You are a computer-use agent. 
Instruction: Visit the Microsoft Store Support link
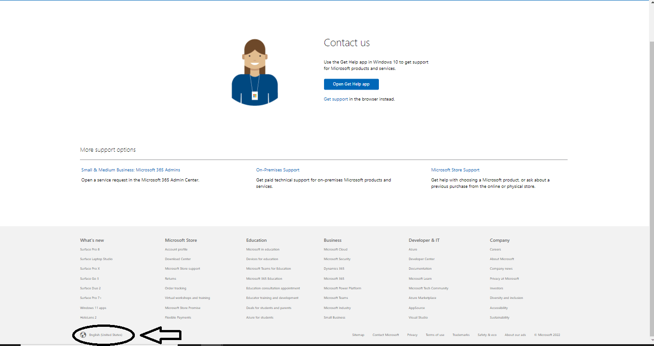(x=455, y=170)
